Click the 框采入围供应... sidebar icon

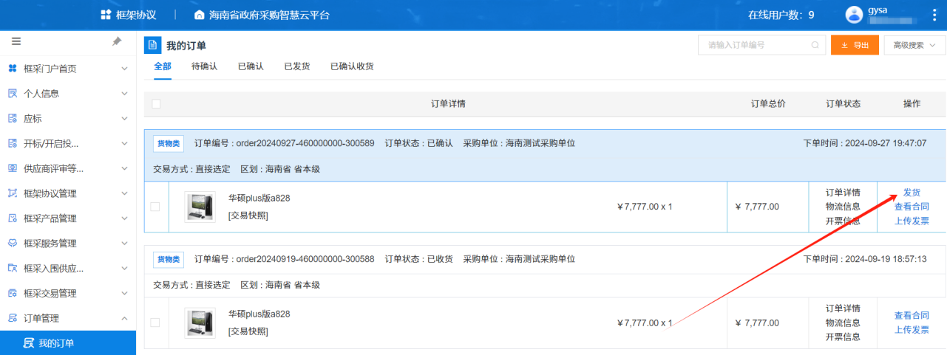(x=12, y=268)
